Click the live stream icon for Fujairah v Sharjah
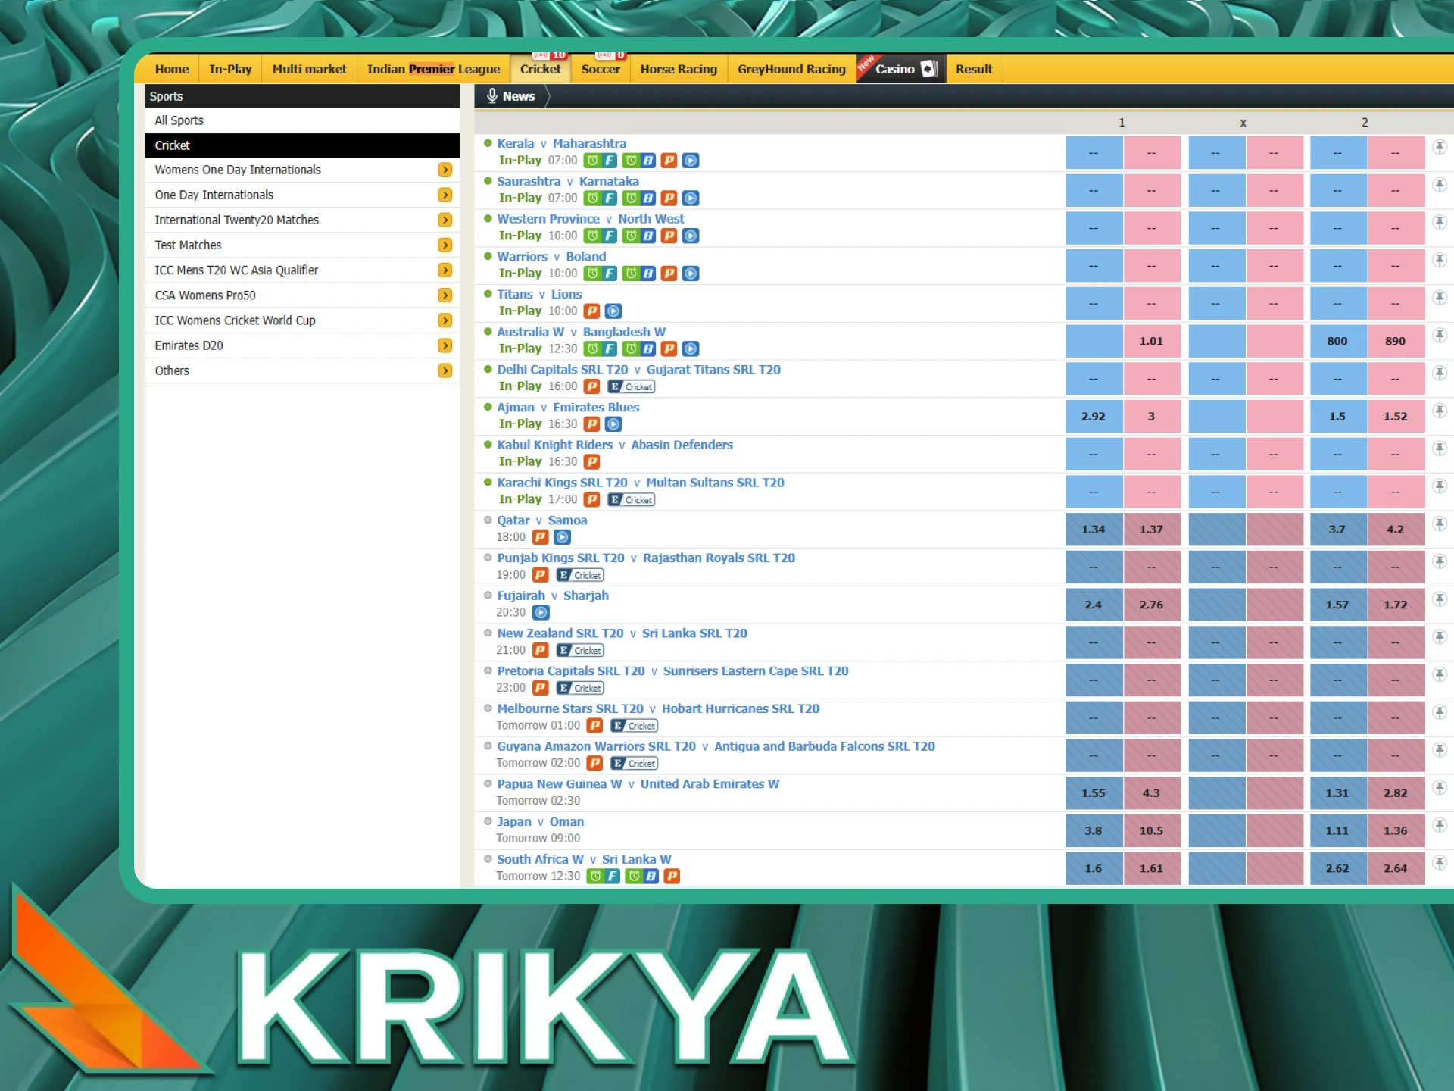 (541, 612)
